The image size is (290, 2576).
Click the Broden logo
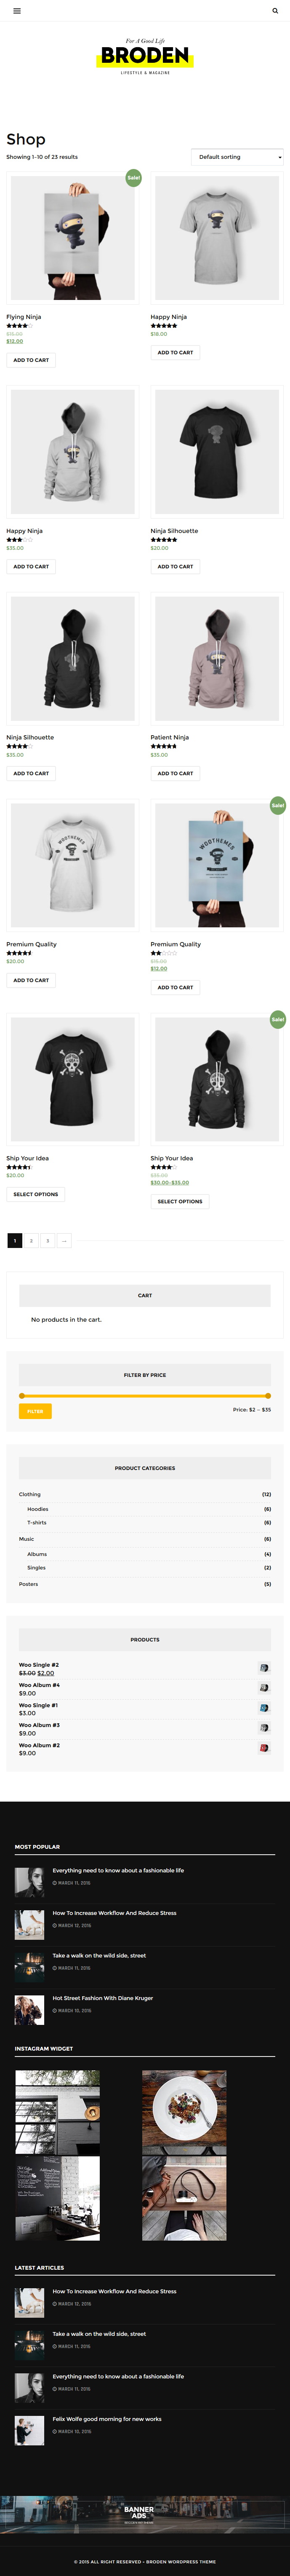click(x=145, y=56)
